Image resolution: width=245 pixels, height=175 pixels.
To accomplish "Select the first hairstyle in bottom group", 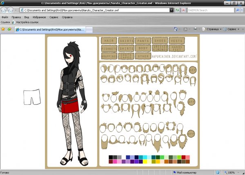I will point(103,128).
